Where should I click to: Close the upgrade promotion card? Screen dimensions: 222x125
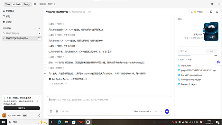click(x=40, y=97)
